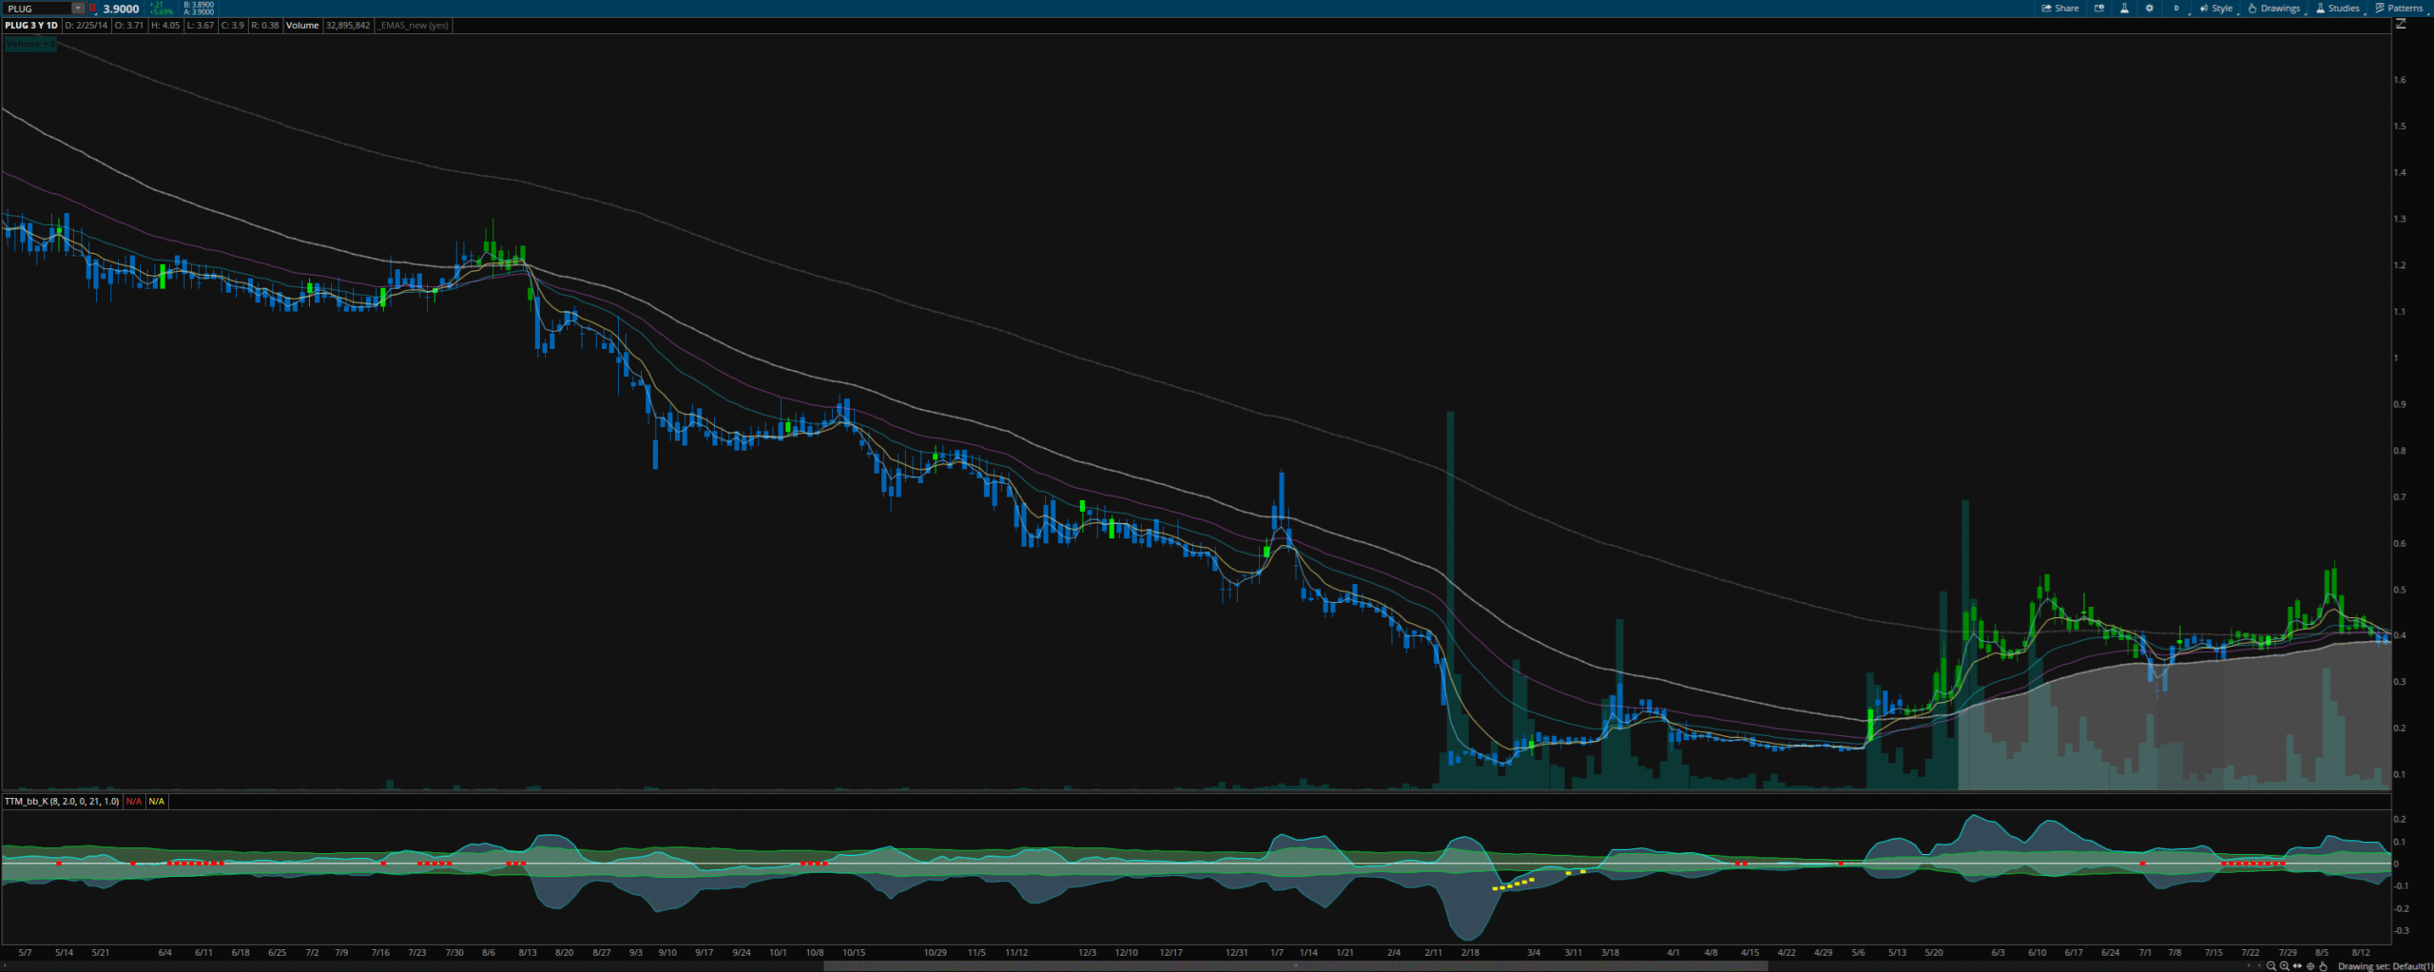2434x972 pixels.
Task: Click the chart snapshot icon beside Share
Action: coord(2099,9)
